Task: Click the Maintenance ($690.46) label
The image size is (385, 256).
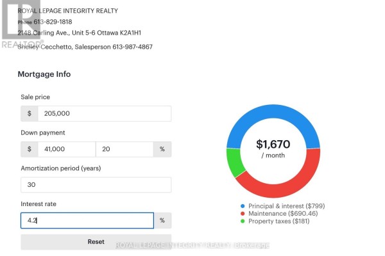Action: [283, 214]
